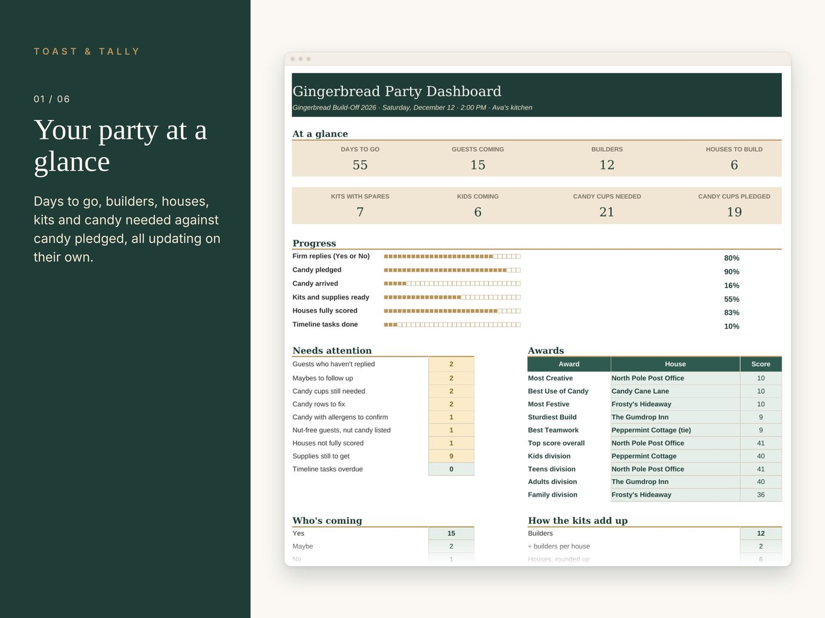
Task: Select the 'Supplies still to get' count 9
Action: point(451,456)
